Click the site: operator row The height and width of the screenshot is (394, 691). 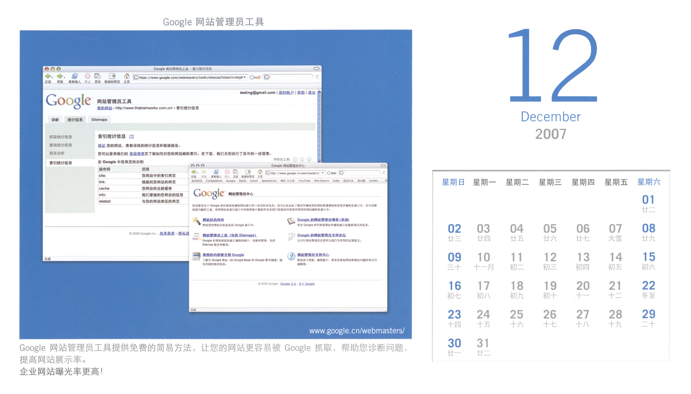pos(144,176)
